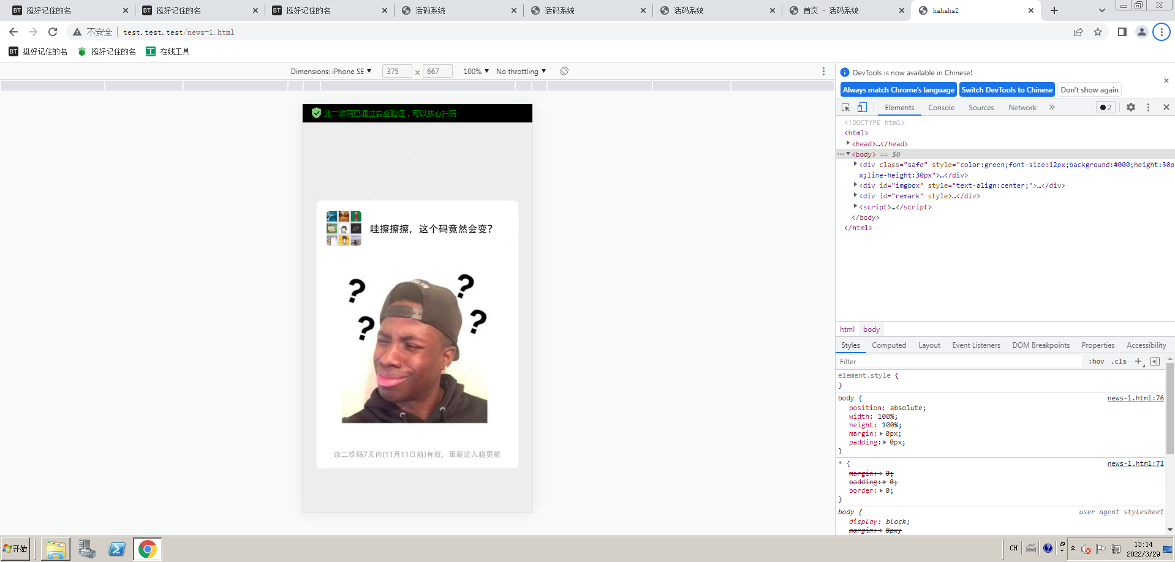This screenshot has width=1175, height=562.
Task: Click Don't show again button
Action: (1089, 89)
